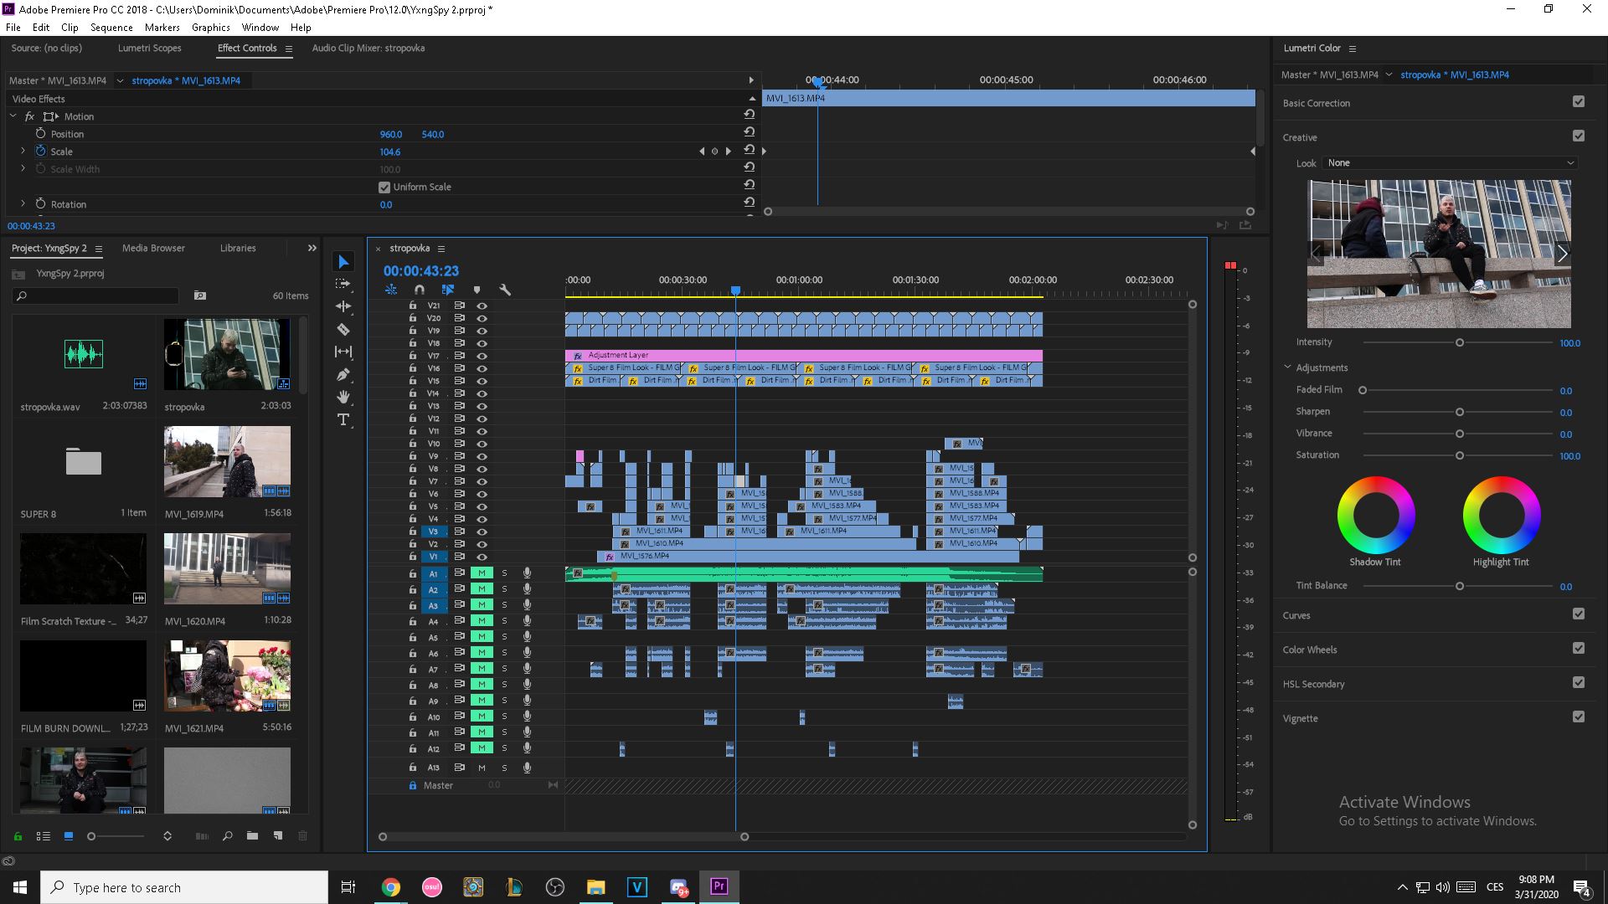The height and width of the screenshot is (904, 1608).
Task: Switch project panel to List View
Action: point(44,836)
